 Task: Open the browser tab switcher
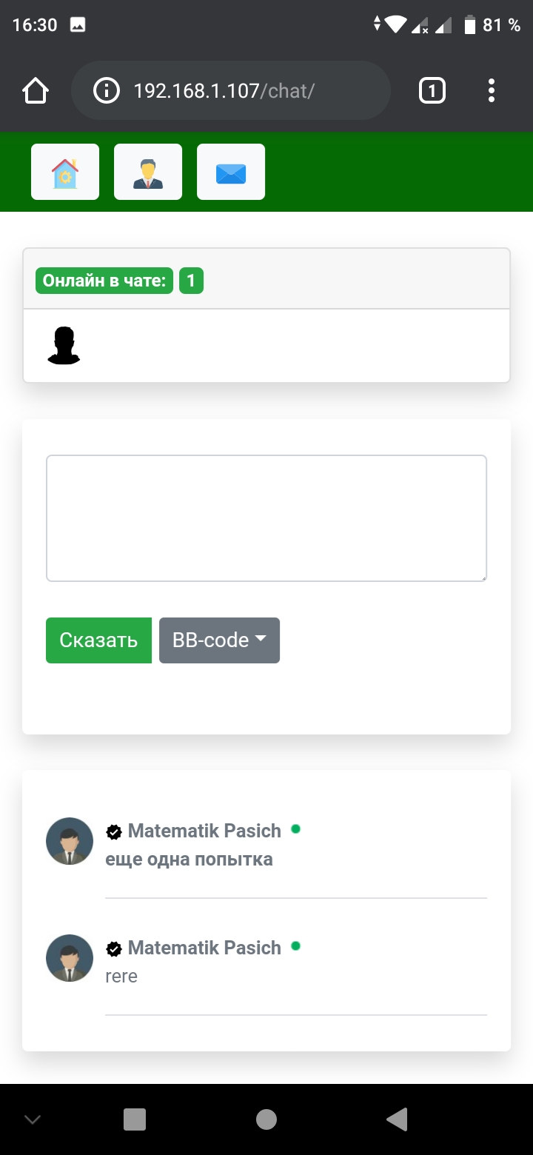coord(432,91)
